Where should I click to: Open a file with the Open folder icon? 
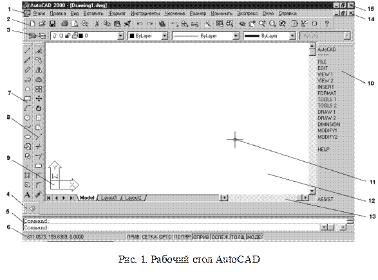click(43, 24)
